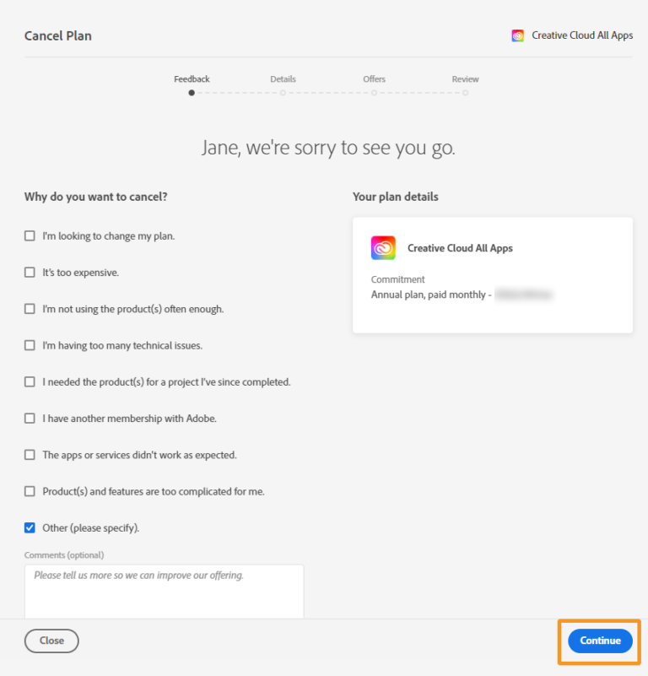Check 'I'm looking to change my plan'
Screen dimensions: 648x676
click(x=30, y=236)
